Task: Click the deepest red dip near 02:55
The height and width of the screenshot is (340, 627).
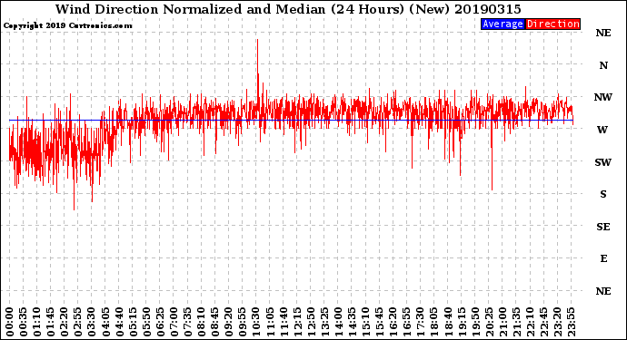Action: (x=74, y=209)
